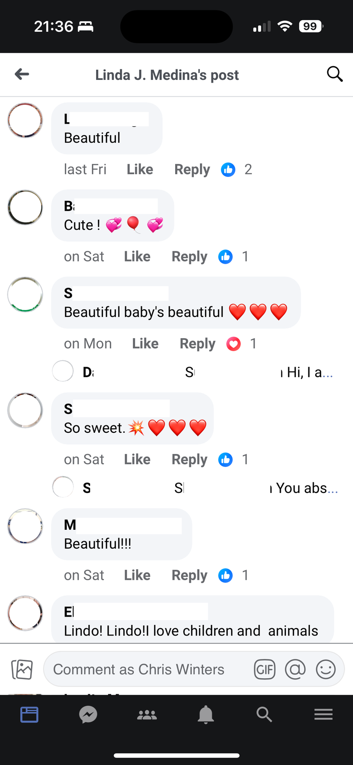Click the GIF icon in the comment bar
This screenshot has width=353, height=765.
coord(264,669)
